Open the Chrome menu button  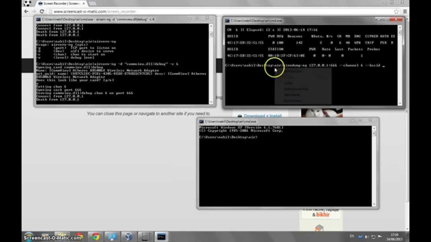[405, 11]
